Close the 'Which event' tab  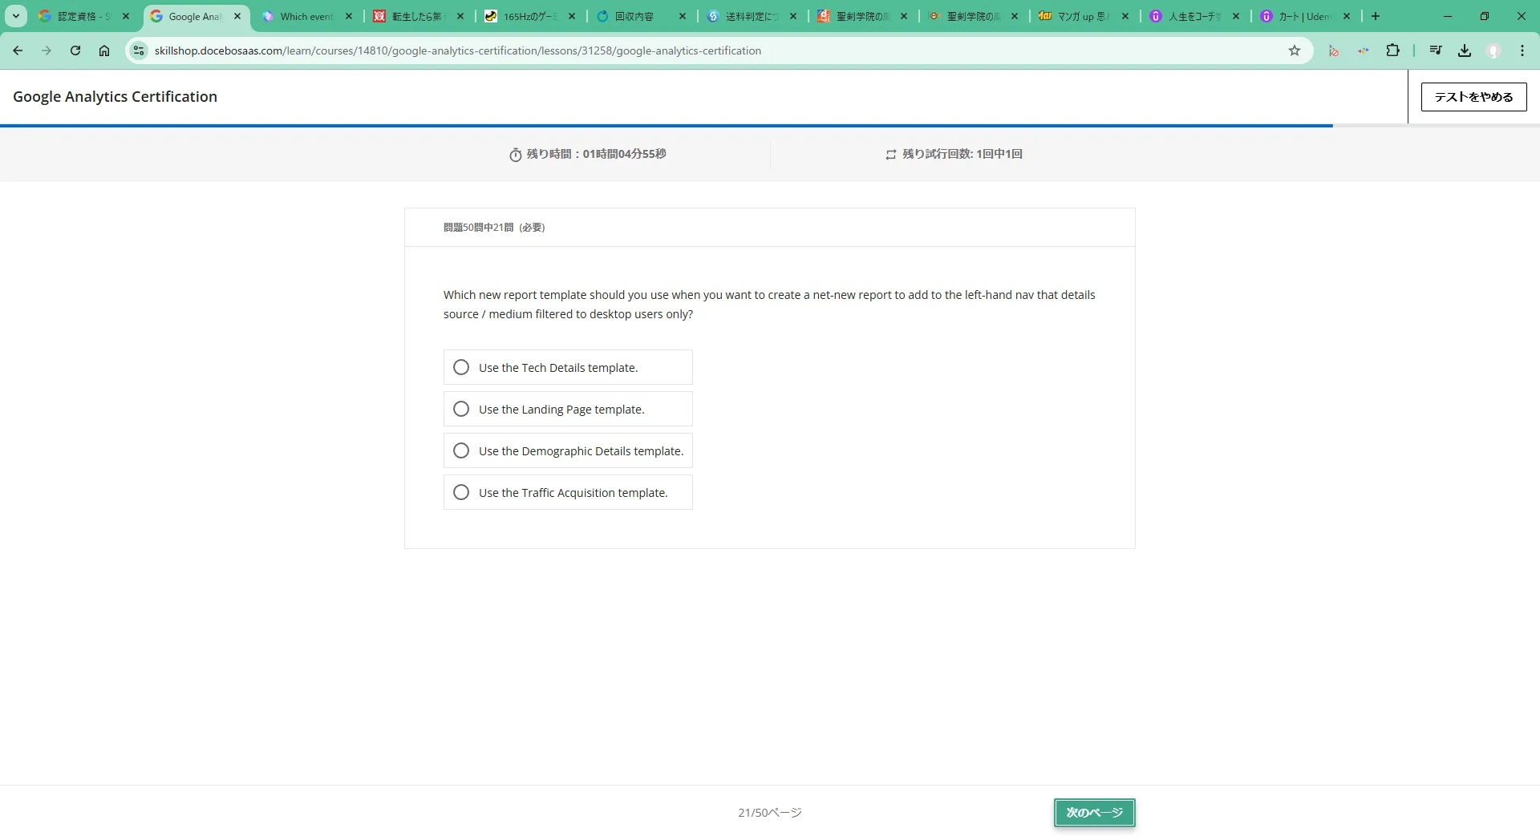(349, 16)
